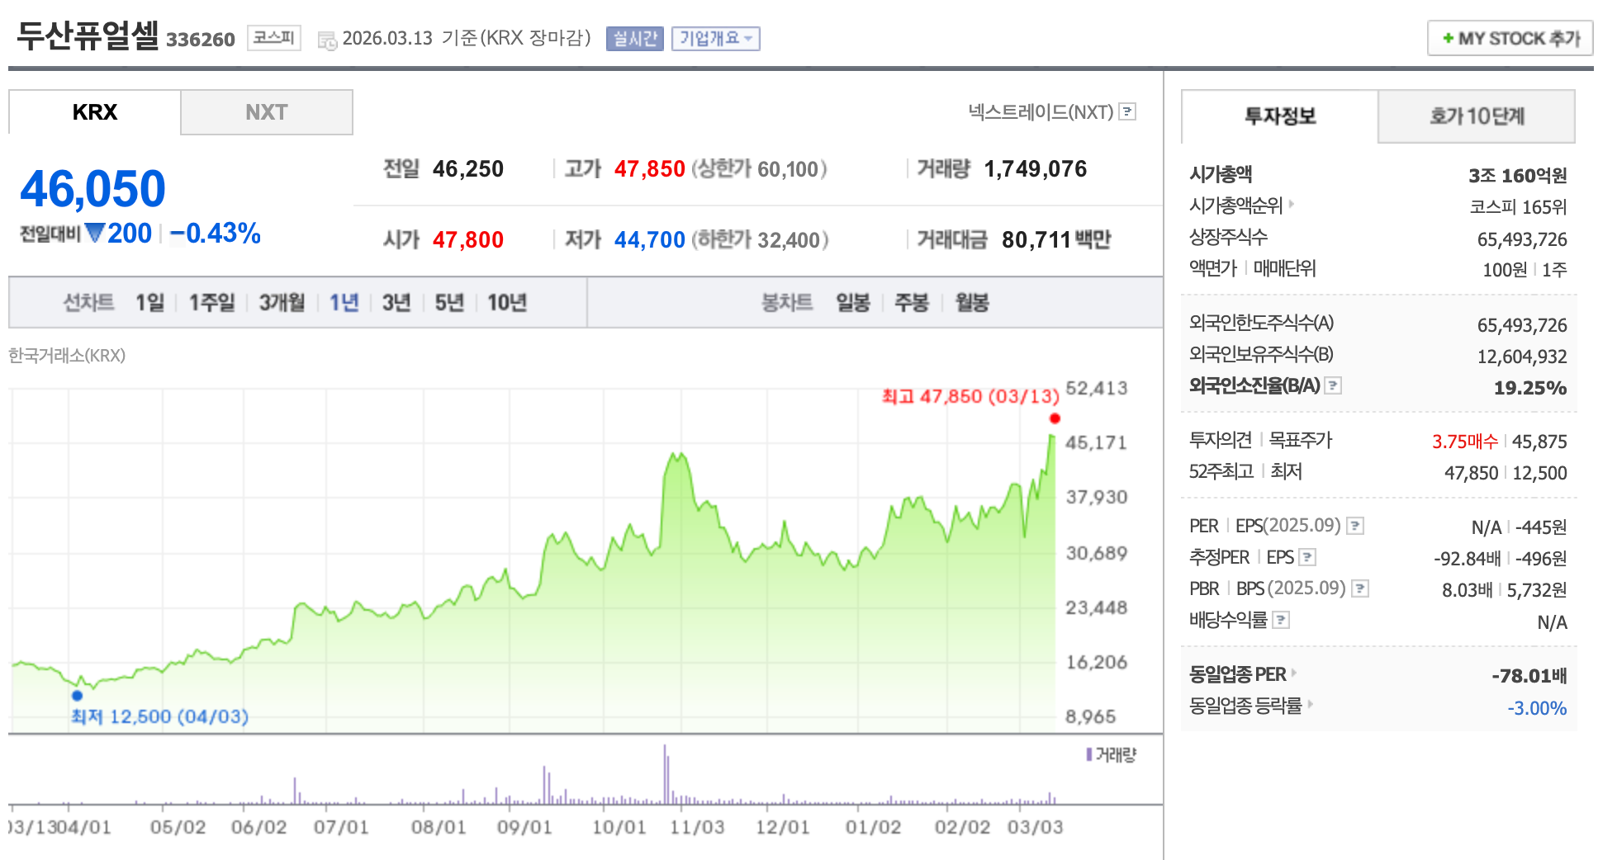Click the arrow icon beside 동일업종 PER
1617x860 pixels.
pyautogui.click(x=1293, y=673)
